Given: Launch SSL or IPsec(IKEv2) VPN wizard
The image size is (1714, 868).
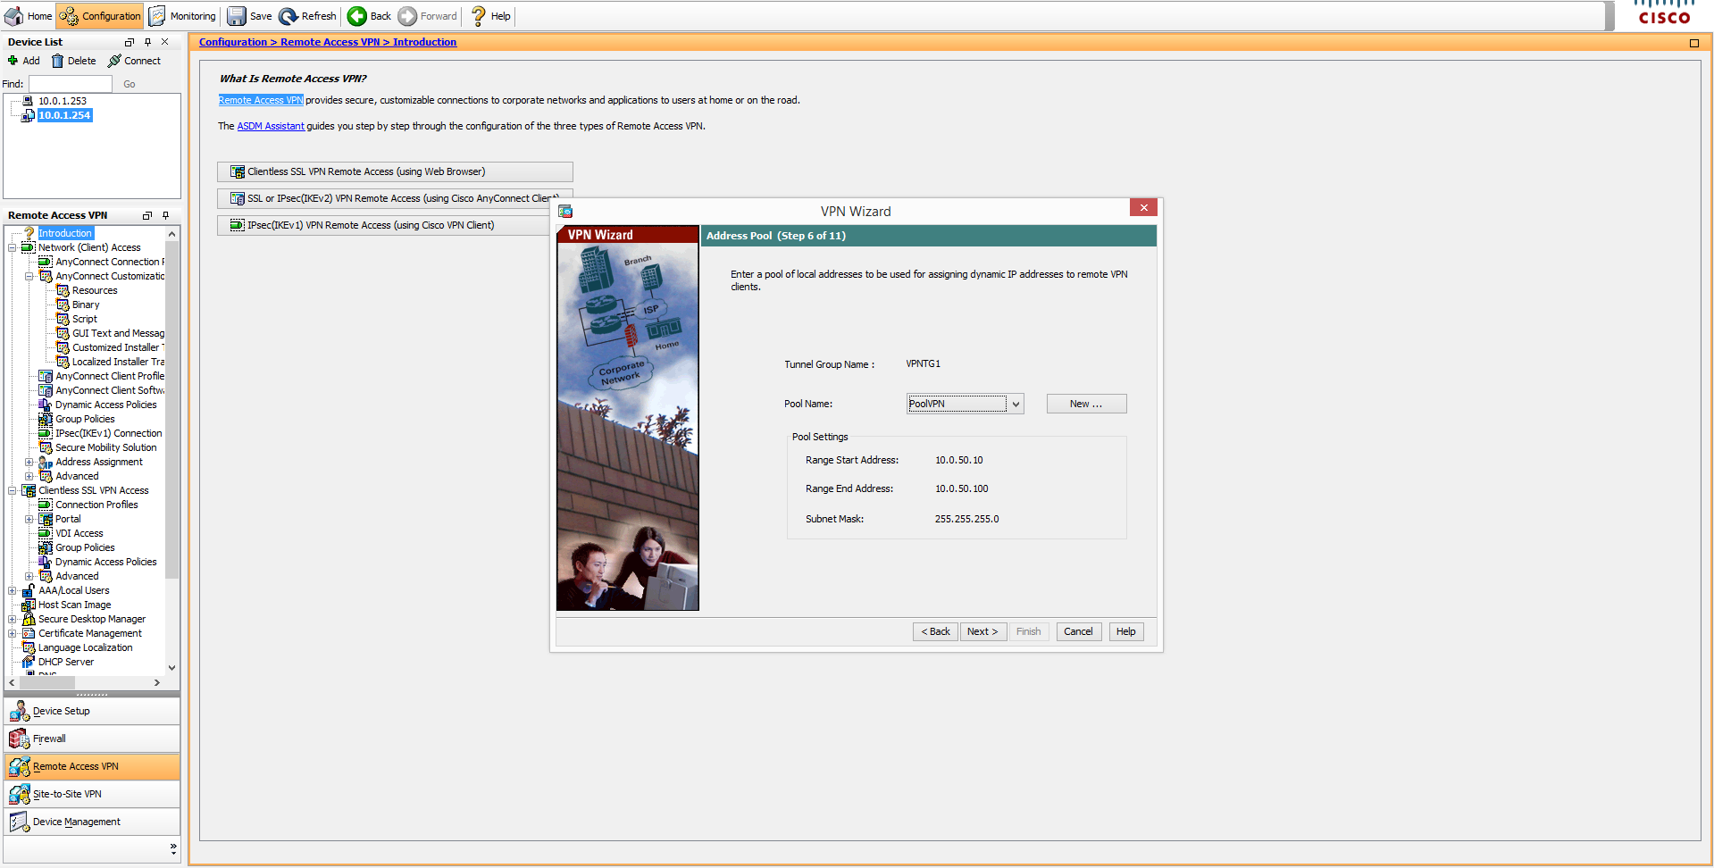Looking at the screenshot, I should [x=395, y=198].
